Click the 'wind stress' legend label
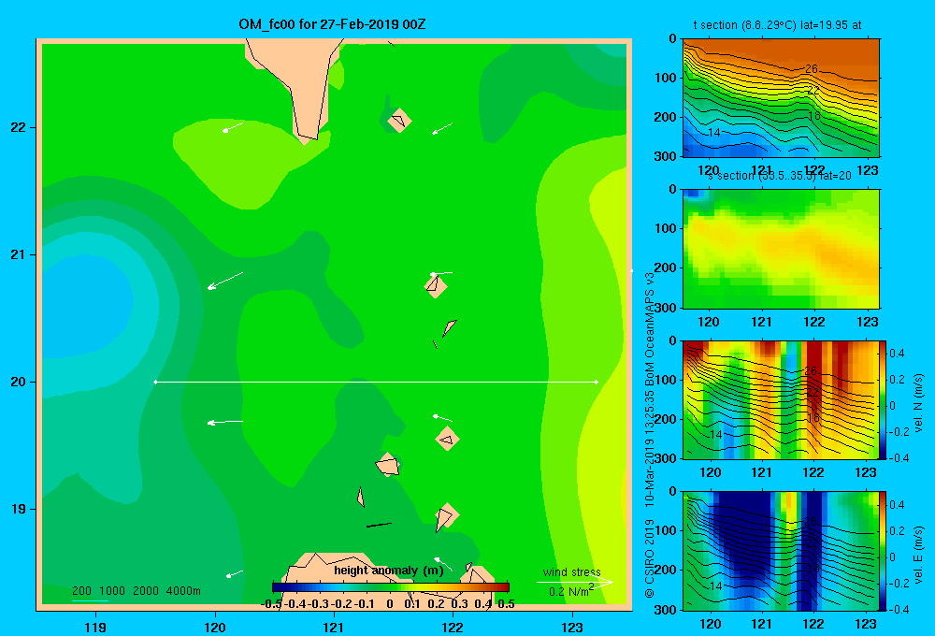The height and width of the screenshot is (636, 935). click(x=571, y=572)
